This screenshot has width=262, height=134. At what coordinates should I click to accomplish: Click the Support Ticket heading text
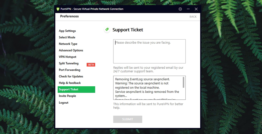(x=128, y=30)
